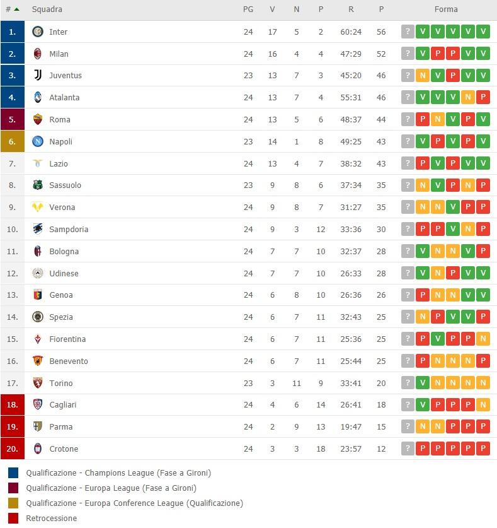Click the Forma column header
497x528 pixels.
446,9
